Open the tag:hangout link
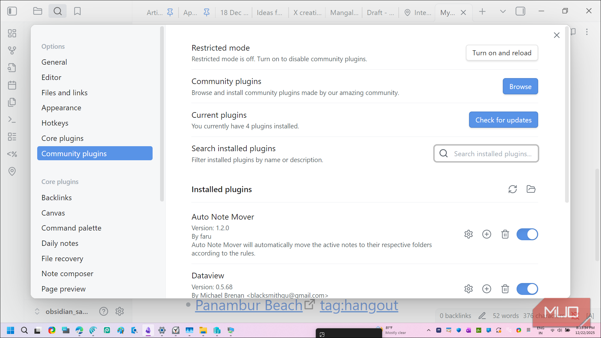Screen dimensions: 601x338 (359, 305)
